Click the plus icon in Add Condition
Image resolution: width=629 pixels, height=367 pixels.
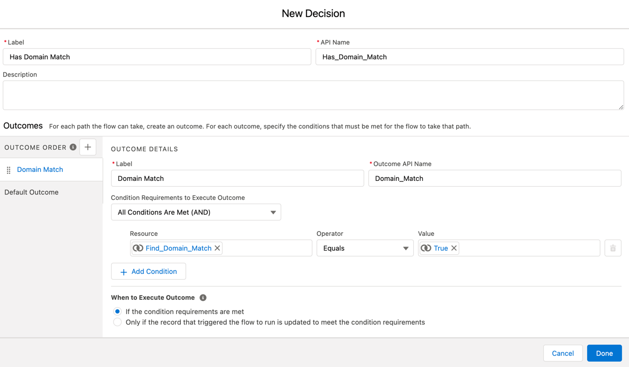coord(124,271)
